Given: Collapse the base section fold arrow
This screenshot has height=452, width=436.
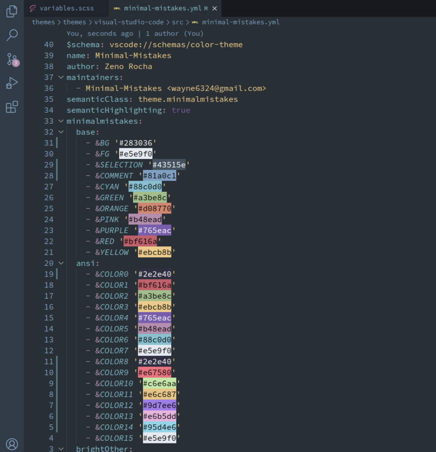Looking at the screenshot, I should pos(61,132).
